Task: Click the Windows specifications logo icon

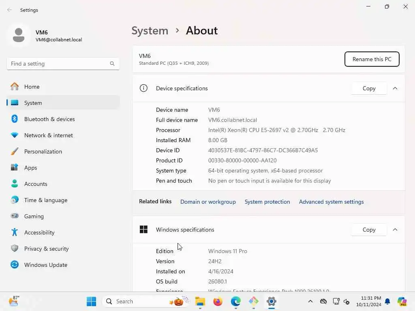Action: click(x=143, y=229)
